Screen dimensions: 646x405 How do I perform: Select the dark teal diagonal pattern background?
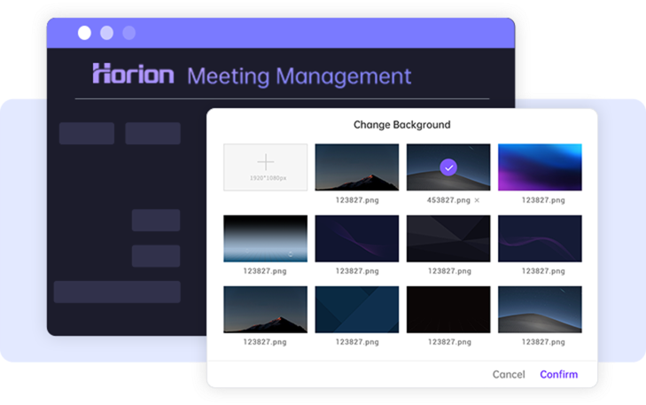point(357,309)
